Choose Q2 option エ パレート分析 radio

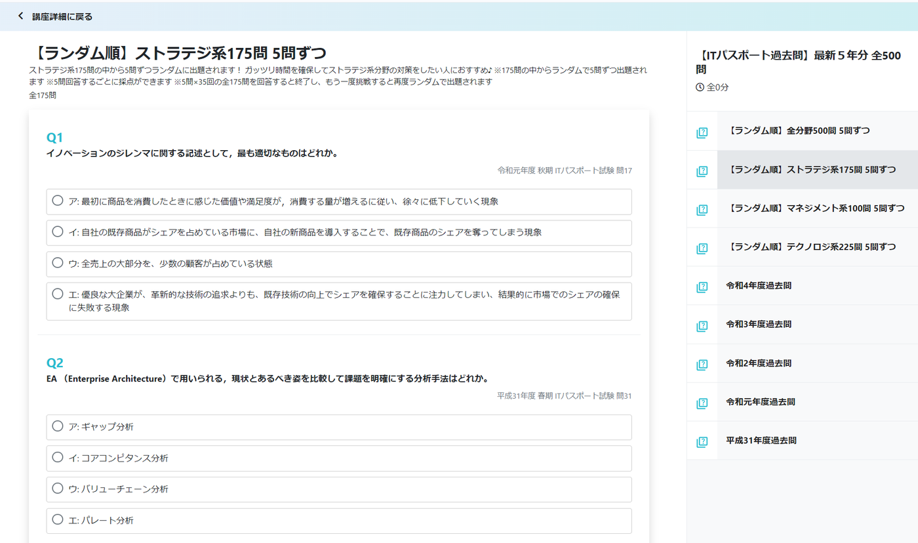tap(58, 519)
